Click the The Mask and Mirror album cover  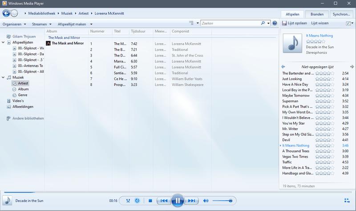pyautogui.click(x=48, y=43)
